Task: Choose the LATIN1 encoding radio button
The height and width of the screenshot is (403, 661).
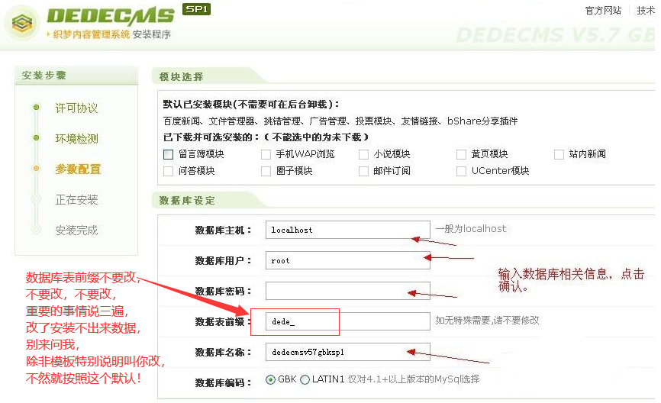Action: (x=305, y=380)
